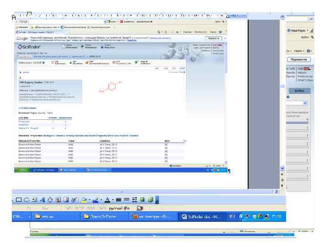The height and width of the screenshot is (247, 329).
Task: Open the SciFinder folder in the taskbar
Action: (x=105, y=216)
